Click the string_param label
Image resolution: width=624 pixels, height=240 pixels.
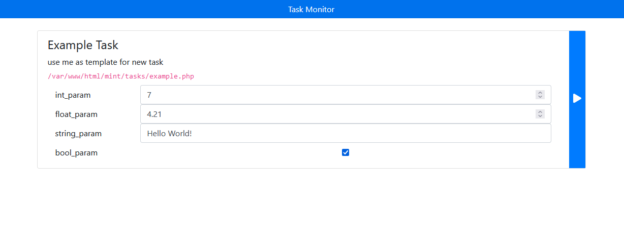pyautogui.click(x=78, y=133)
